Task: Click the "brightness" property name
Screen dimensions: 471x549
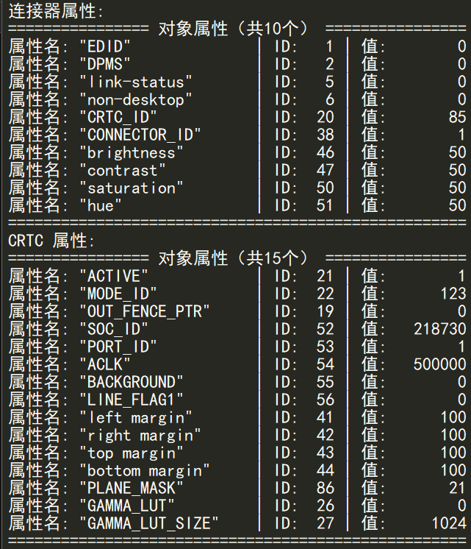Action: [x=132, y=152]
